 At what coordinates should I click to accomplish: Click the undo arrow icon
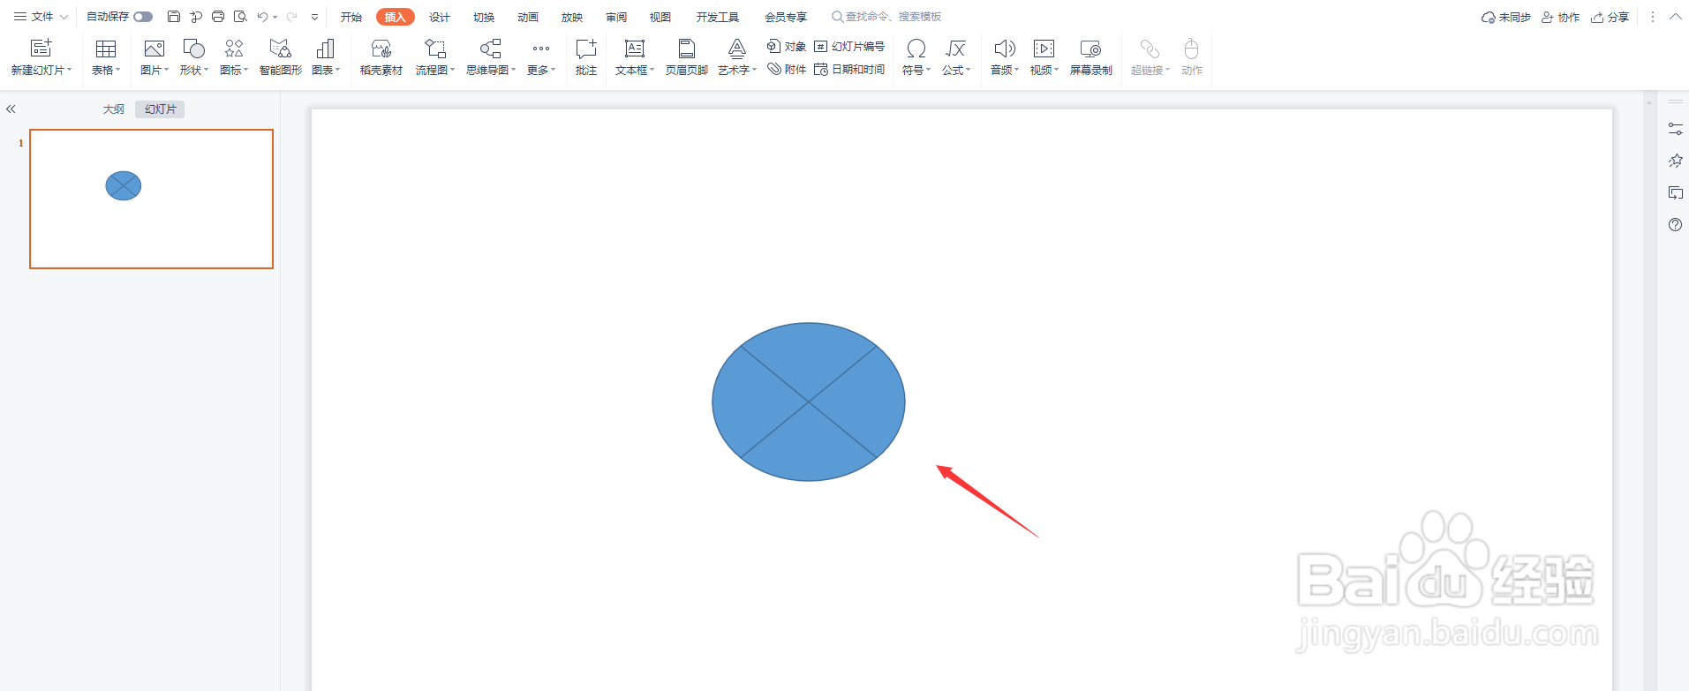pyautogui.click(x=262, y=17)
